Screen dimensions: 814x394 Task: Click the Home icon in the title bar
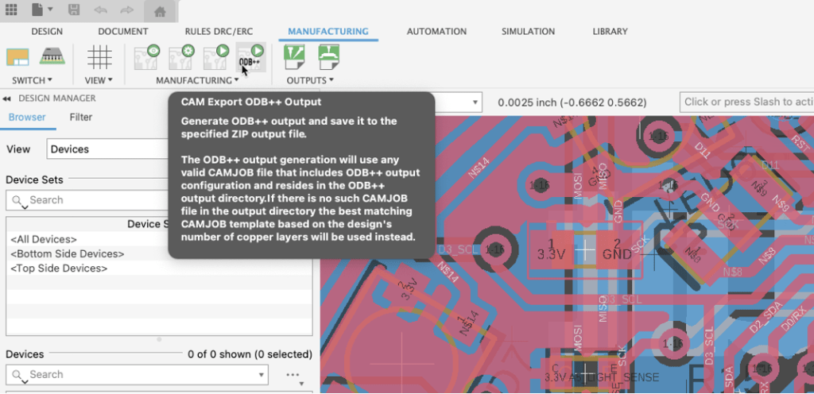161,11
